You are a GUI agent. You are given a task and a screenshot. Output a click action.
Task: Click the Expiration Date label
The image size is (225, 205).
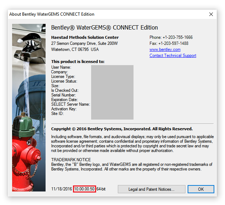click(64, 100)
